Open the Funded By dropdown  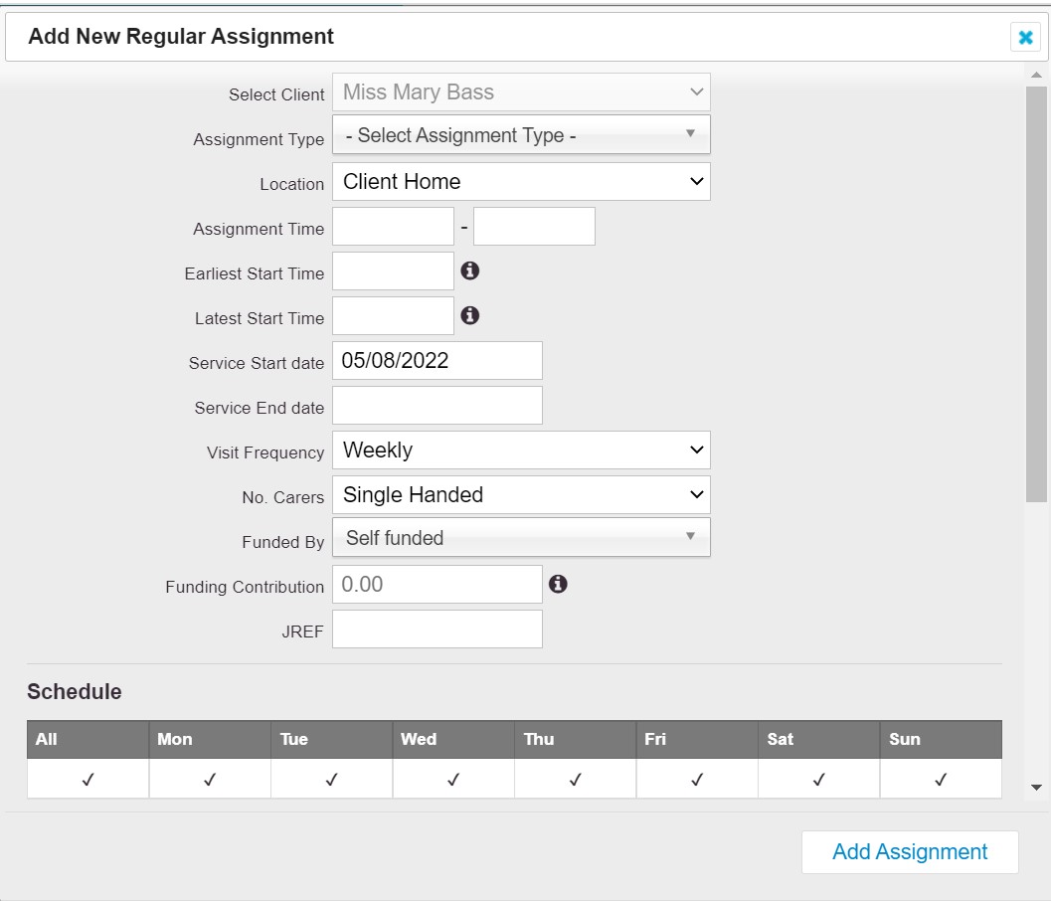click(x=521, y=537)
